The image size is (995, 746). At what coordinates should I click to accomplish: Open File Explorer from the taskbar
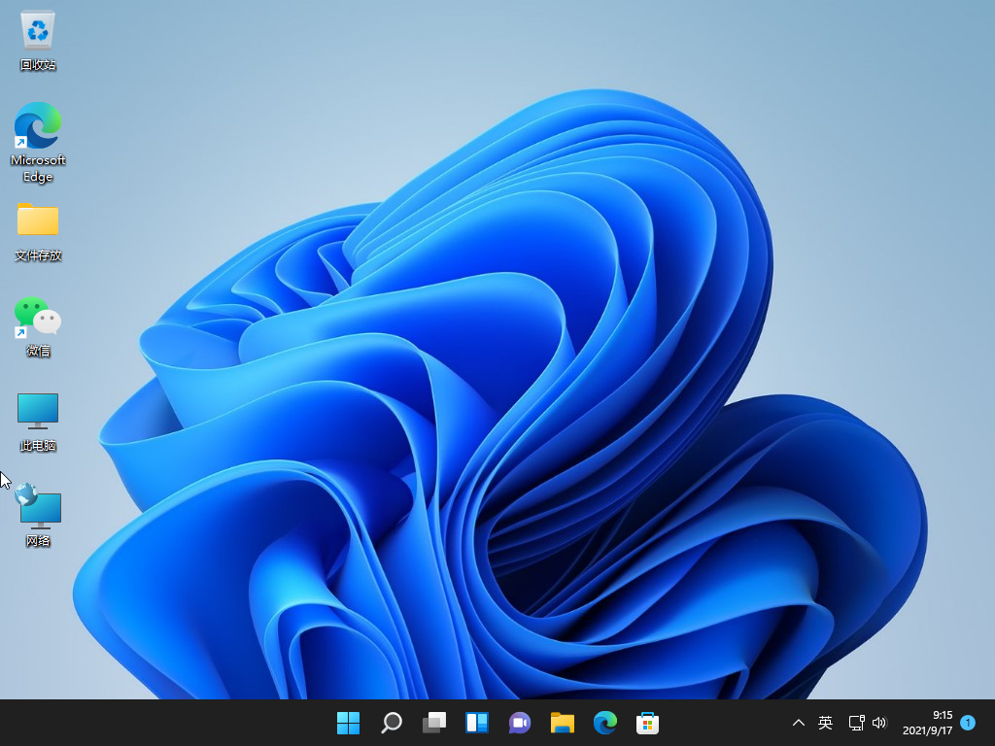[x=562, y=723]
